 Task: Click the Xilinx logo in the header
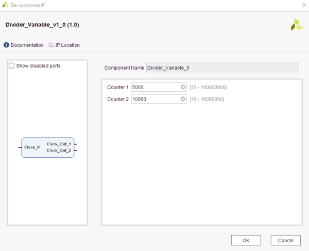point(297,25)
